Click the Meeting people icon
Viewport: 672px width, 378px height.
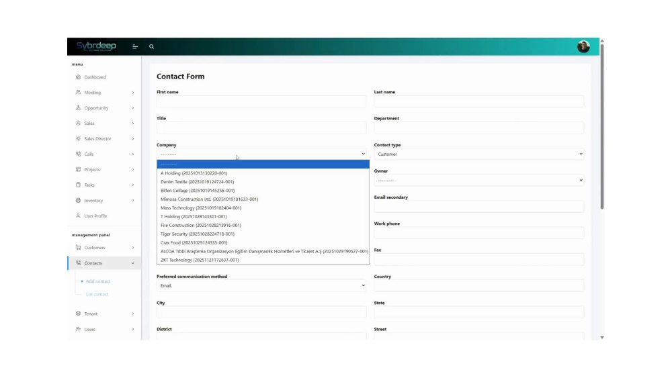point(78,93)
